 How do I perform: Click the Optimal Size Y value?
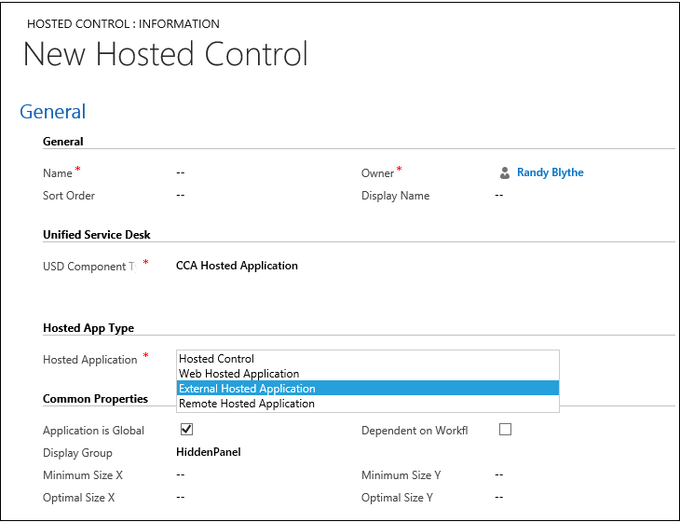pos(499,497)
